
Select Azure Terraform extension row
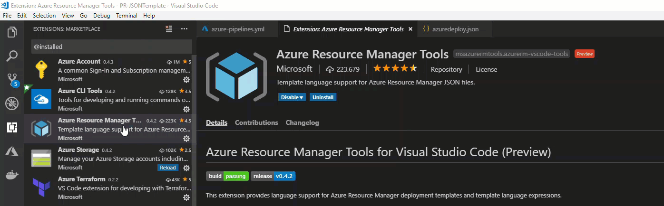coord(107,187)
